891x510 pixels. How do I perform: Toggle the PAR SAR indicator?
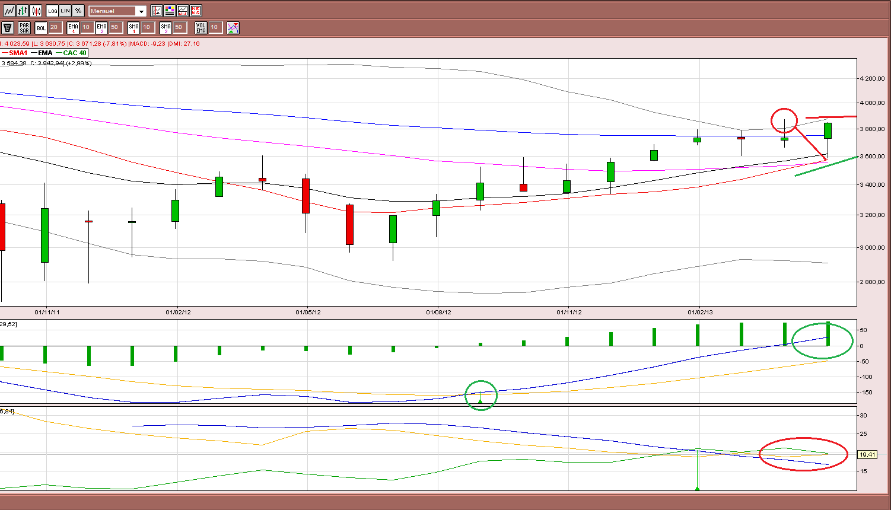[x=24, y=27]
